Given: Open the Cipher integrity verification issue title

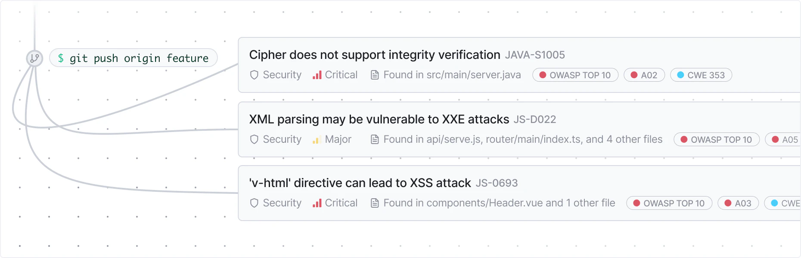Looking at the screenshot, I should pos(374,55).
